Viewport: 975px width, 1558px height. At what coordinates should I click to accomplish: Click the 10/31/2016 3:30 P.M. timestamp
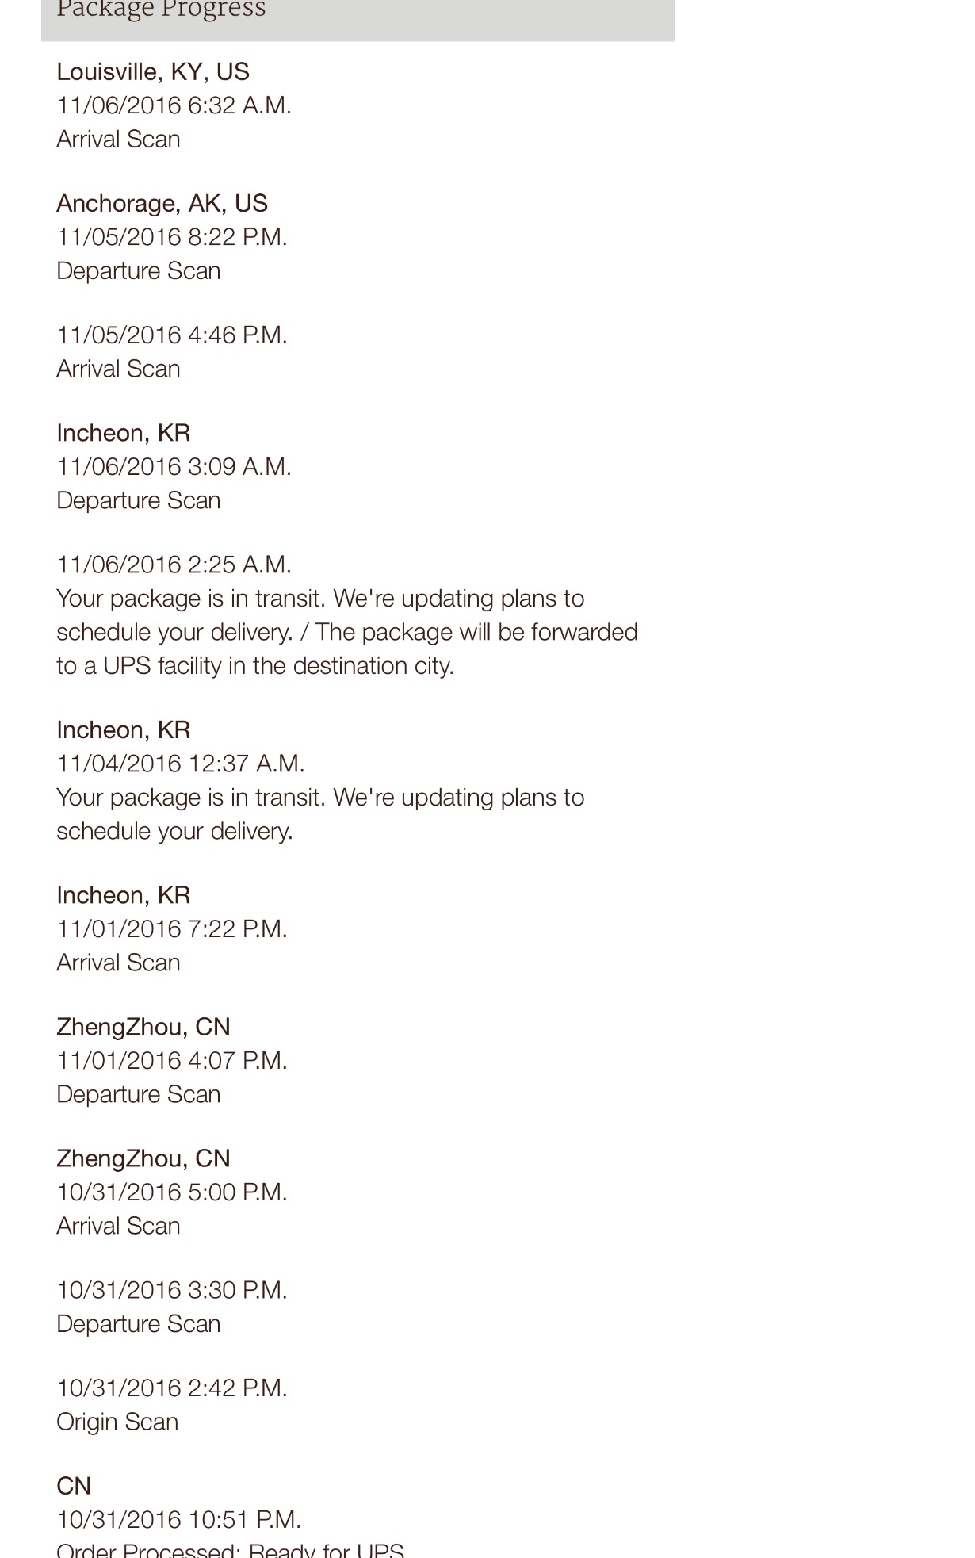[x=171, y=1290]
